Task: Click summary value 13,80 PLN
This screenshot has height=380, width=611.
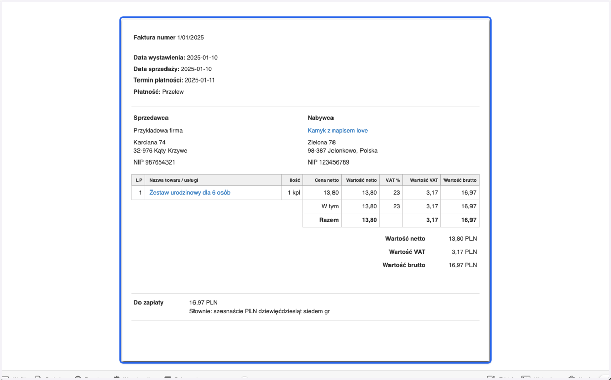Action: coord(463,239)
